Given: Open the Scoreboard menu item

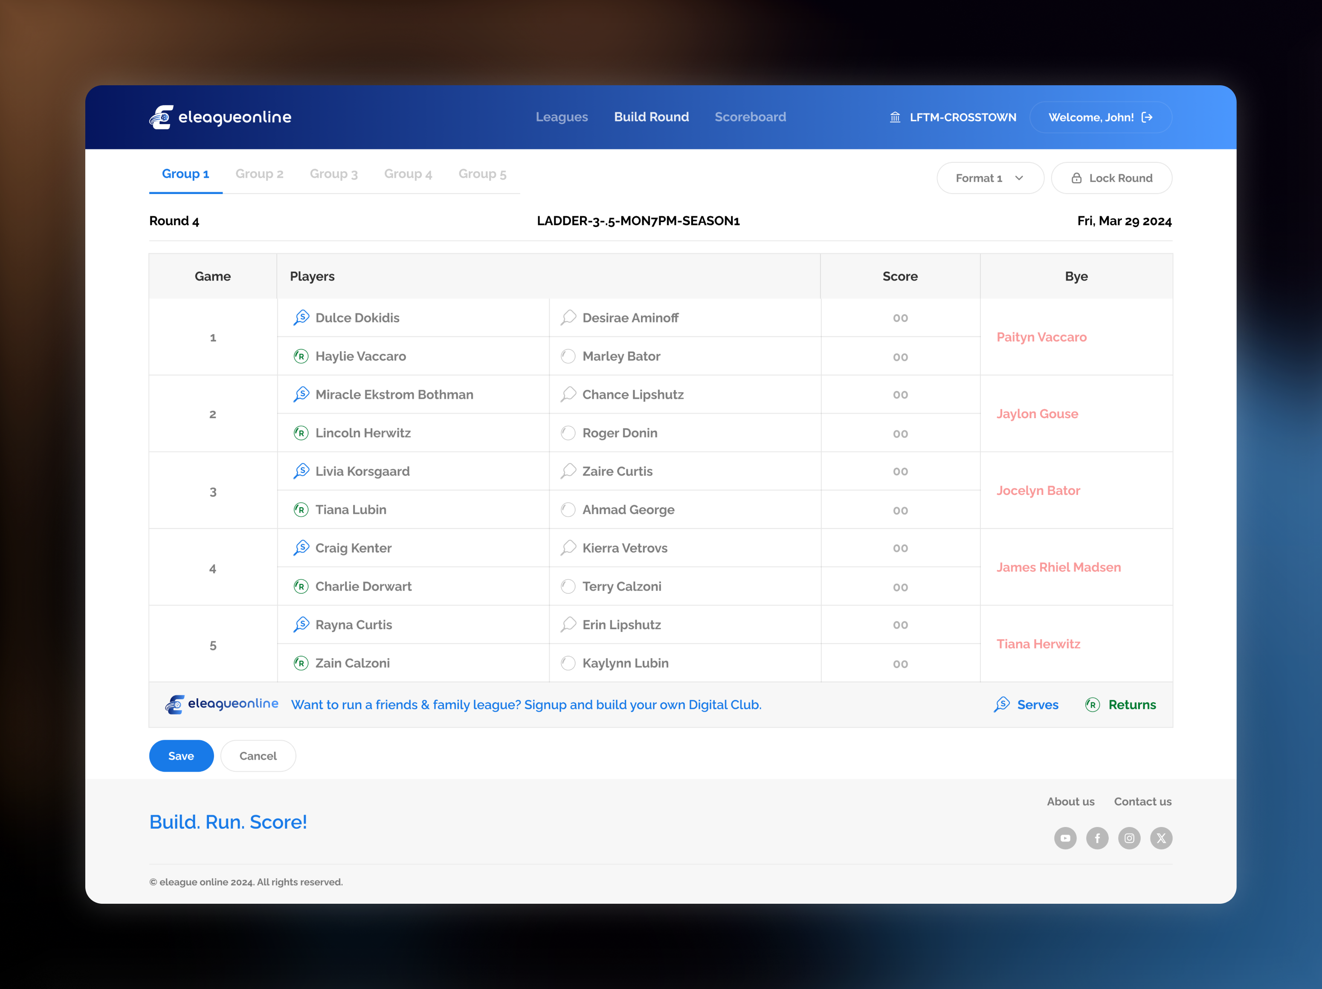Looking at the screenshot, I should pyautogui.click(x=750, y=117).
